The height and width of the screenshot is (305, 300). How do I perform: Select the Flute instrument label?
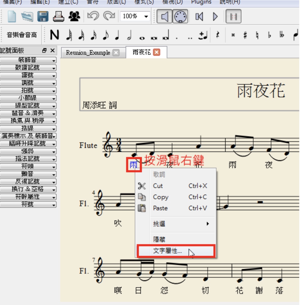tap(88, 145)
